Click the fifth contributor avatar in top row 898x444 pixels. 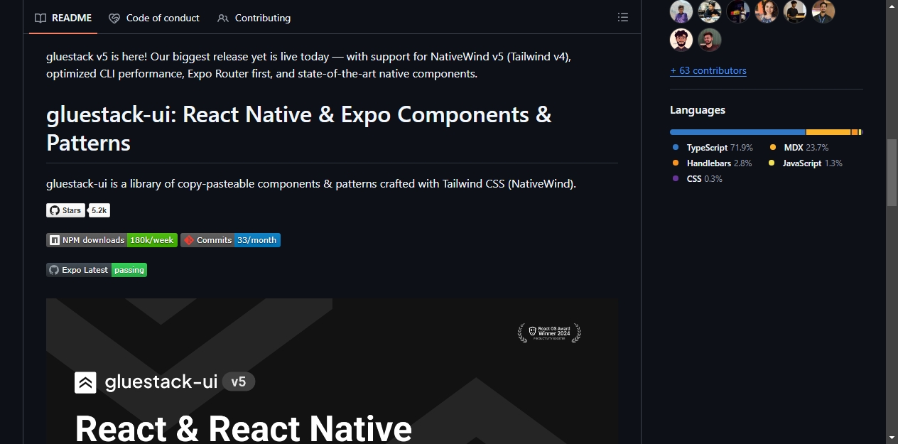pos(795,11)
